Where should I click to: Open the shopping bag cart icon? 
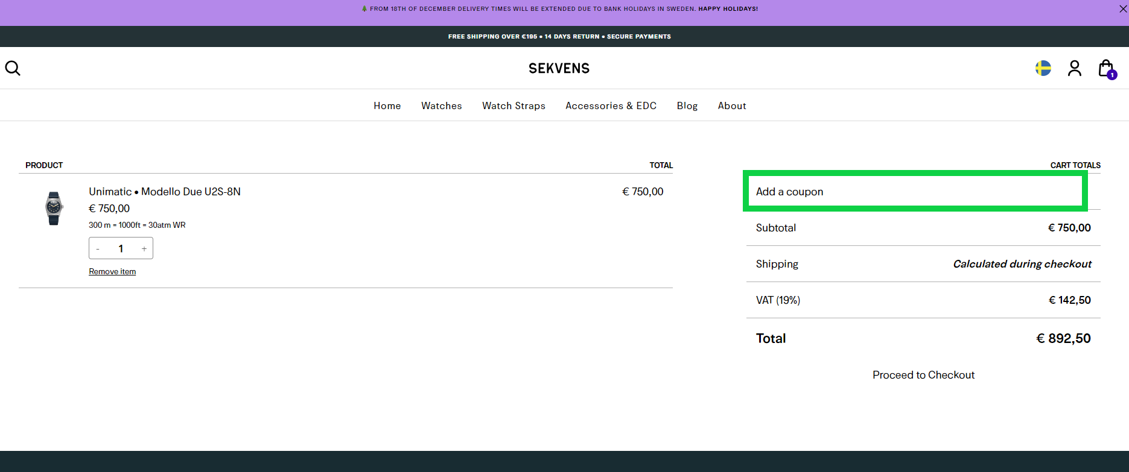coord(1107,69)
